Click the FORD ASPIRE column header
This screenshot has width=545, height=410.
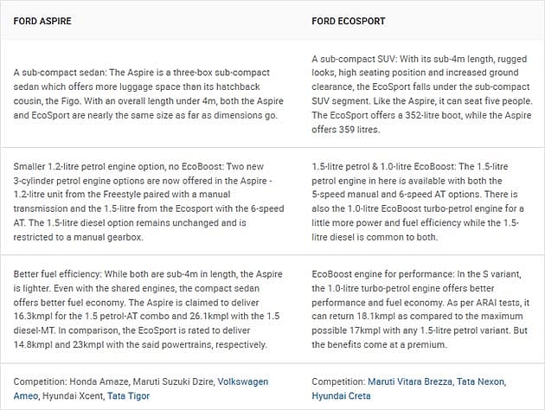click(42, 21)
